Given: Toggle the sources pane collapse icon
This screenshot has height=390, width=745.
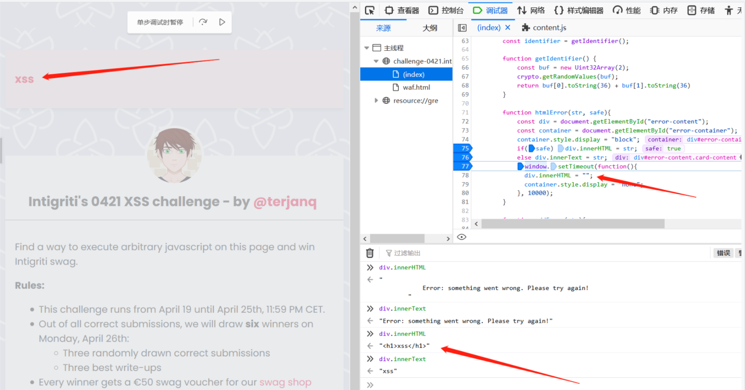Looking at the screenshot, I should point(462,28).
